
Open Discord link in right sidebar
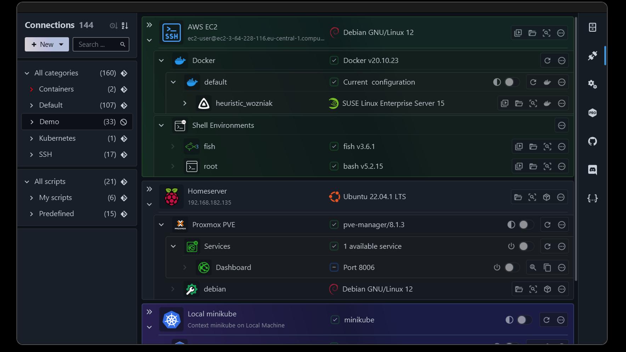592,170
